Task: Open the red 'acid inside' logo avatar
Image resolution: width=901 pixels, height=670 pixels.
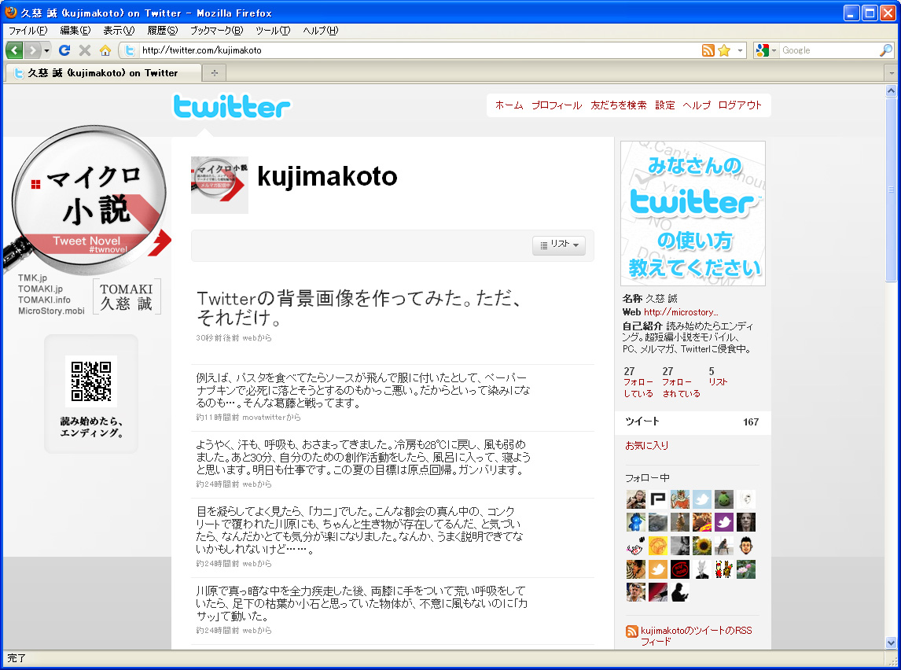Action: [680, 569]
